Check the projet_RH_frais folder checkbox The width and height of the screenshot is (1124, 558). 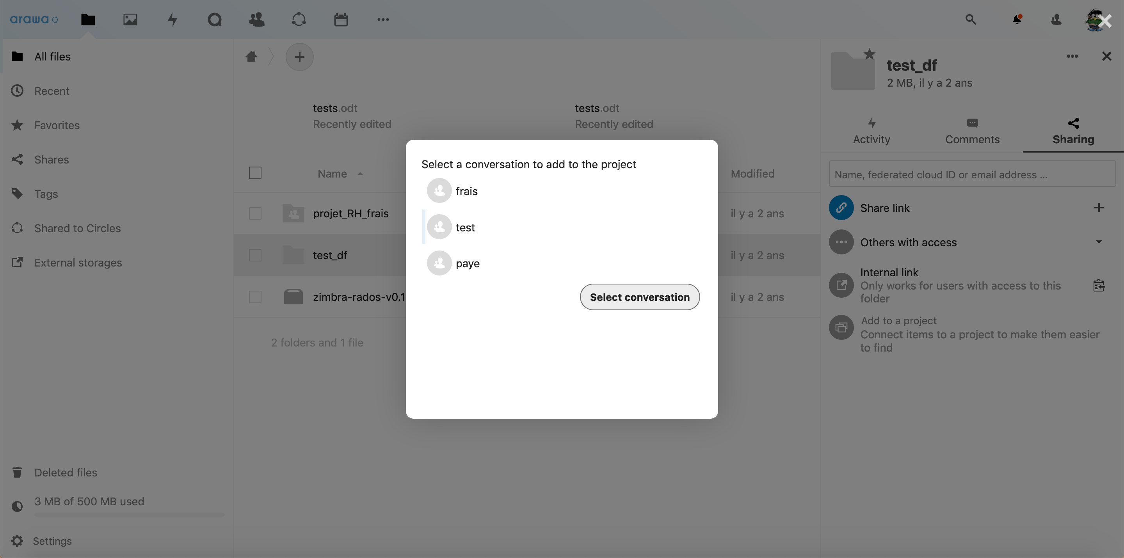click(255, 213)
